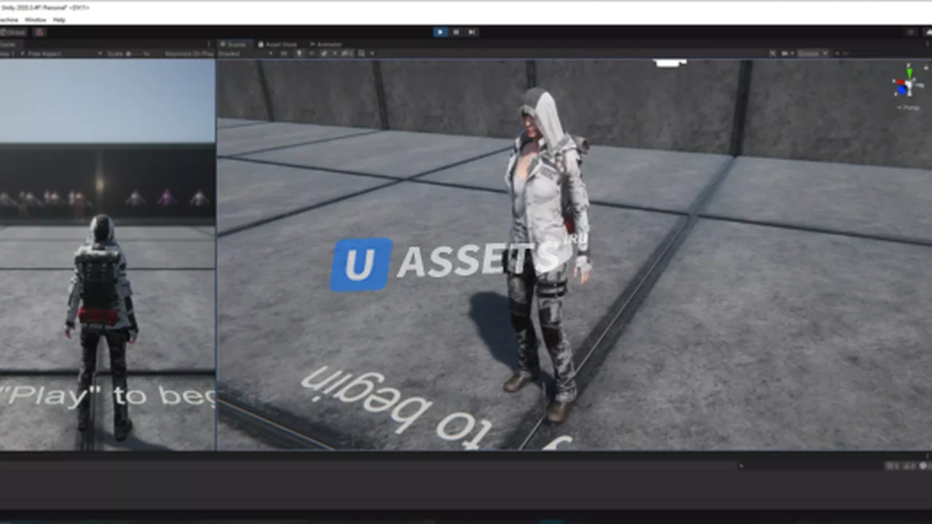Toggle the Persp projection label

coord(908,108)
